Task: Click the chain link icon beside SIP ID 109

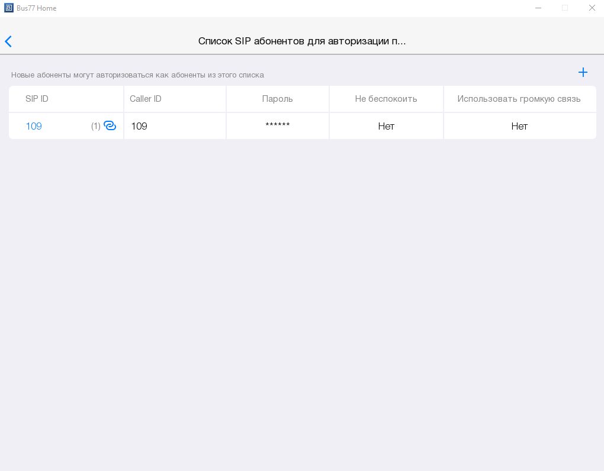Action: point(110,125)
